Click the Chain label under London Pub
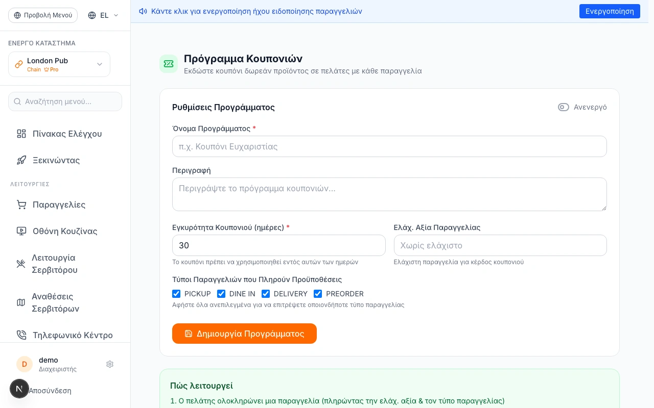654x408 pixels. pyautogui.click(x=34, y=69)
